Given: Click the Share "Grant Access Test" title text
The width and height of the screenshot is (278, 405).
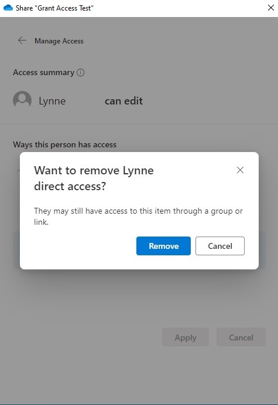Looking at the screenshot, I should tap(54, 8).
